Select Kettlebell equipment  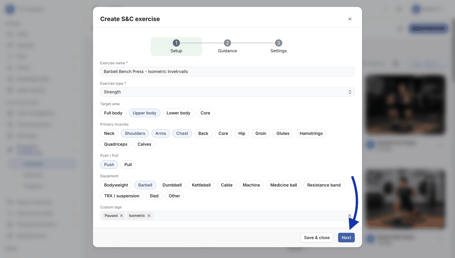coord(201,185)
